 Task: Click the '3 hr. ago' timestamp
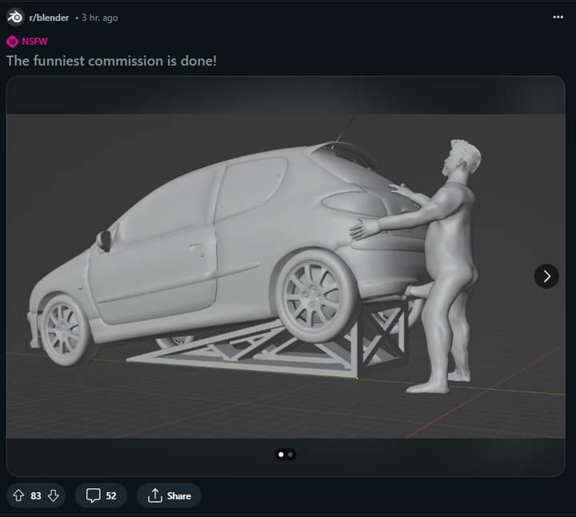99,18
